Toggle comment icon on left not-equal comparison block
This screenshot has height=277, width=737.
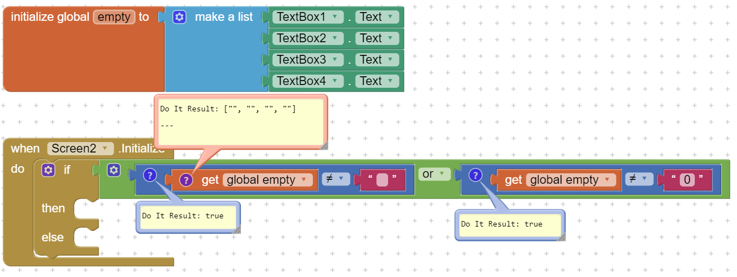click(149, 175)
